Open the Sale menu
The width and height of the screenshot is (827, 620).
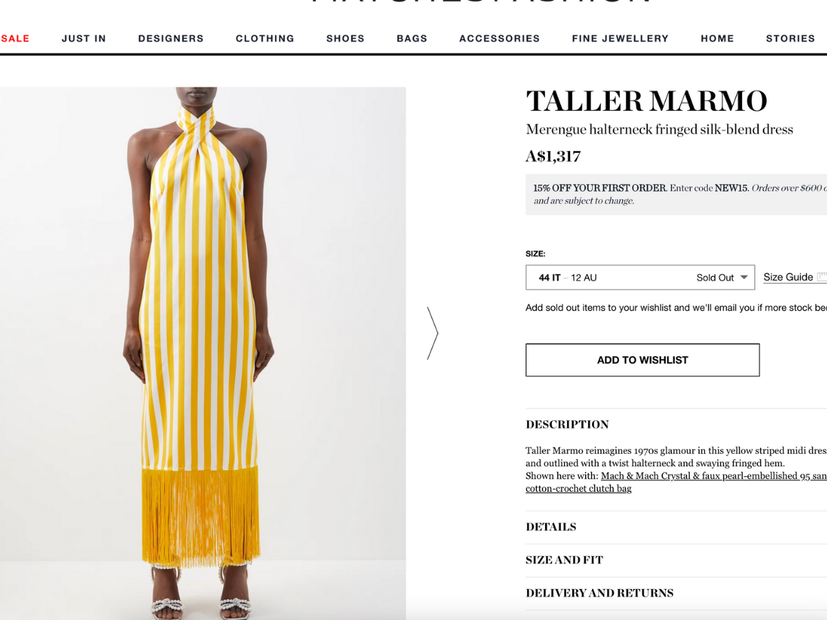pyautogui.click(x=14, y=39)
